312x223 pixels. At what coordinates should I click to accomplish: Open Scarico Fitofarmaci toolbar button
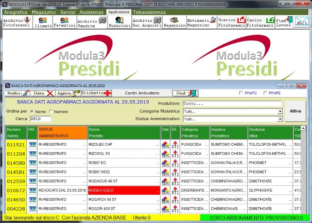tap(232, 22)
